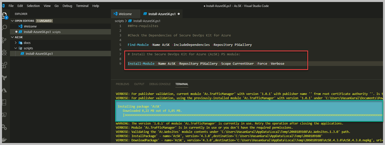The image size is (385, 145).
Task: Click the PowerShell file icon in the Install-AzureSK.ps1 tab
Action: [145, 14]
